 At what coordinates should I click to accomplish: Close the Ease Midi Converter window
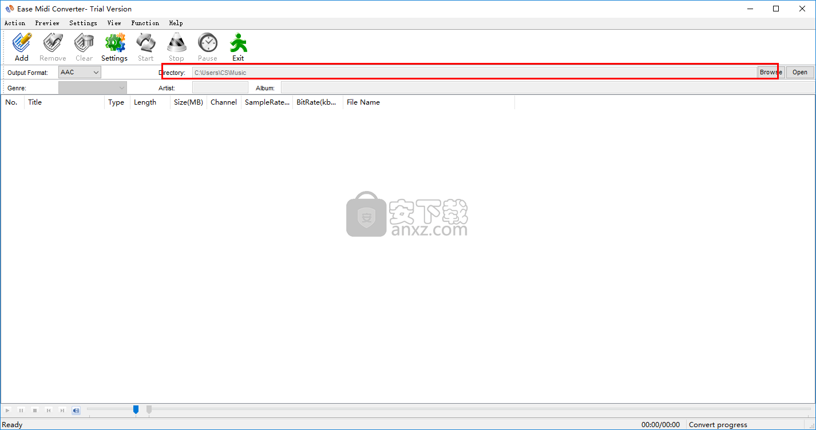[802, 9]
